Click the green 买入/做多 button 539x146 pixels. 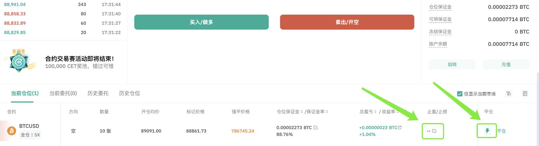coord(201,22)
